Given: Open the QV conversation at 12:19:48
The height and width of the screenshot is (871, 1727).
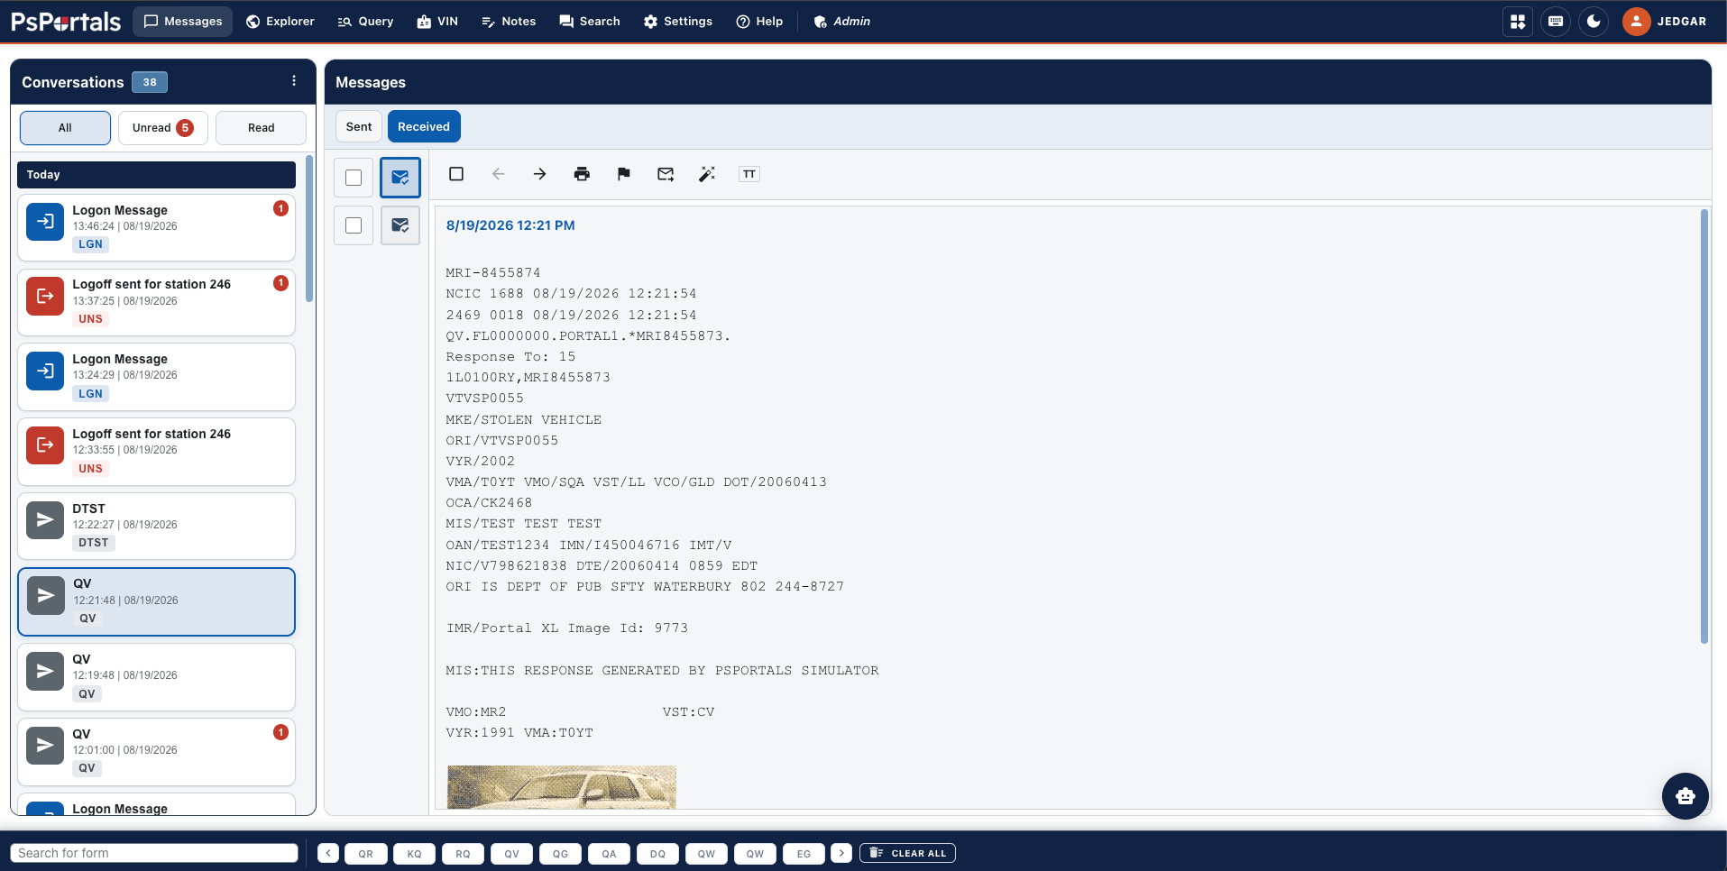Looking at the screenshot, I should (x=156, y=677).
